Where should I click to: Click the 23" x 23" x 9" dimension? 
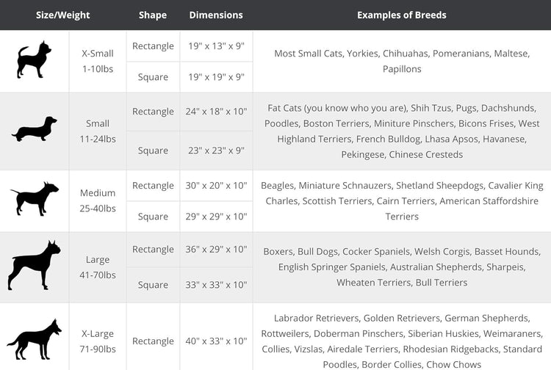pyautogui.click(x=216, y=150)
